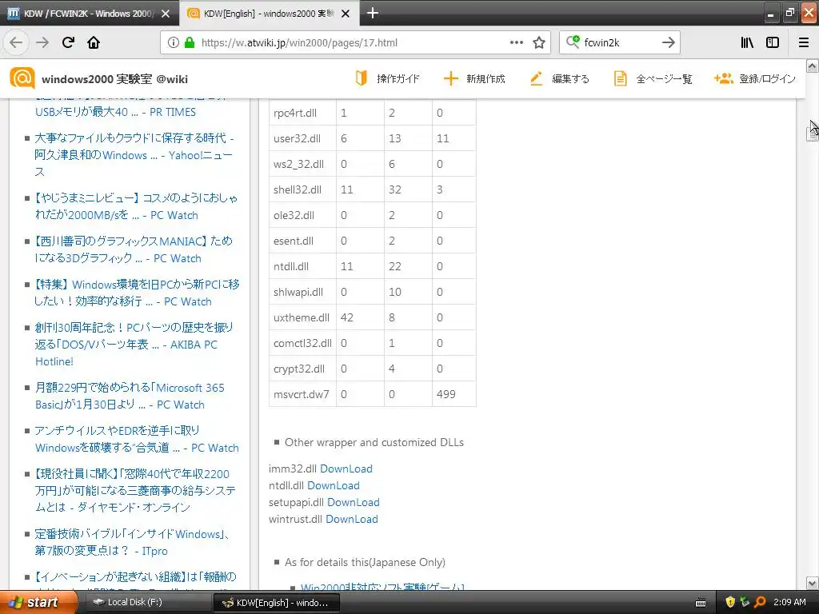The width and height of the screenshot is (819, 614).
Task: Click 登録/ログイン to sign in
Action: tap(755, 78)
